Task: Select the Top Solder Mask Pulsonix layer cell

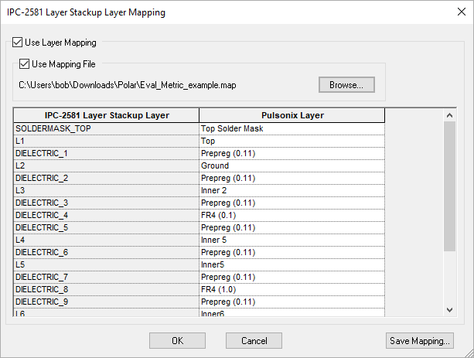Action: [292, 128]
